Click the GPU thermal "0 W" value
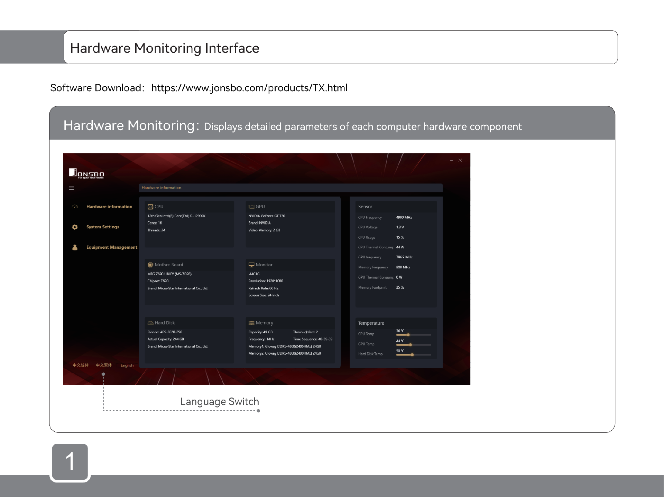 (x=399, y=277)
